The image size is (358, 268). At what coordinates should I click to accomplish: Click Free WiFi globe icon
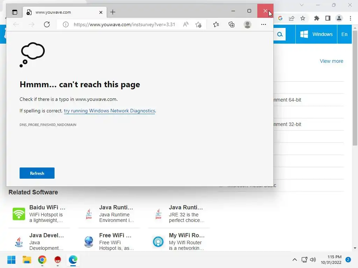[x=88, y=242]
